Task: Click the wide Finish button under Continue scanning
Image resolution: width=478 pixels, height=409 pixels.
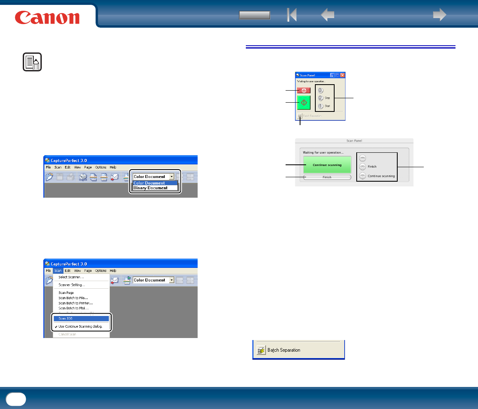Action: tap(327, 177)
